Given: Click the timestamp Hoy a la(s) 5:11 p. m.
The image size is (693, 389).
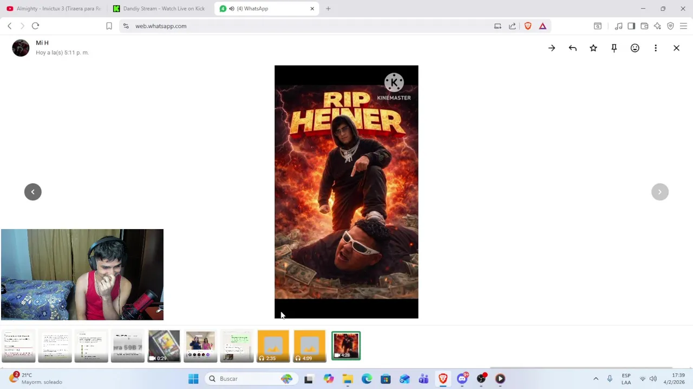Looking at the screenshot, I should (x=62, y=52).
